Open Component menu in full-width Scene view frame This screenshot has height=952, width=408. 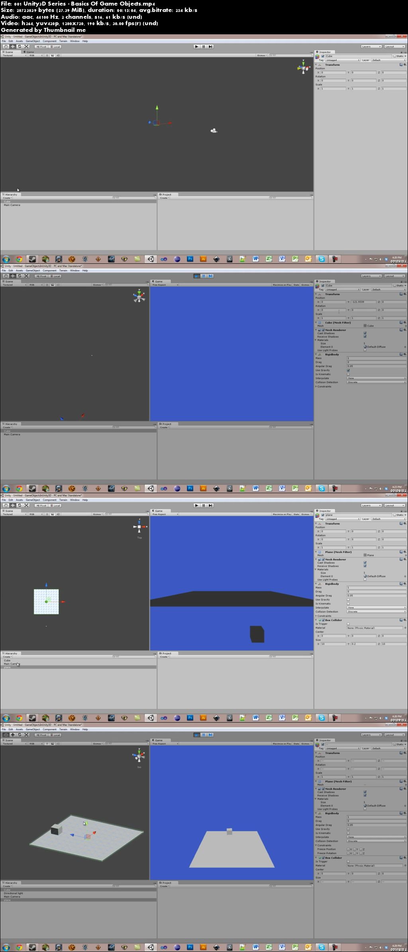(49, 41)
